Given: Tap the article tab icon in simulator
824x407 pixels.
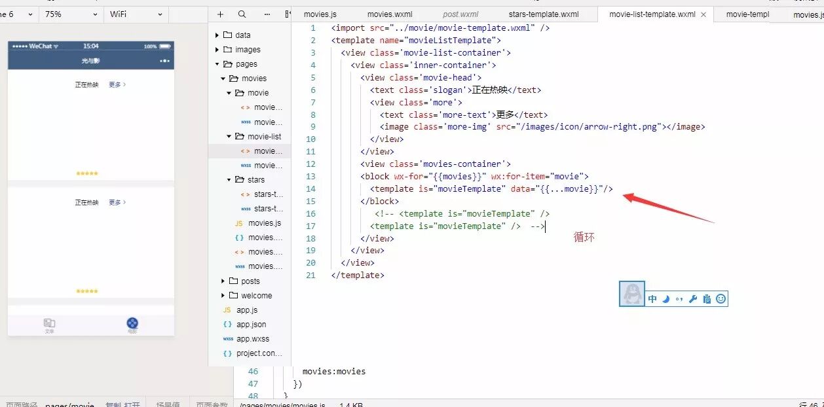Looking at the screenshot, I should point(49,323).
